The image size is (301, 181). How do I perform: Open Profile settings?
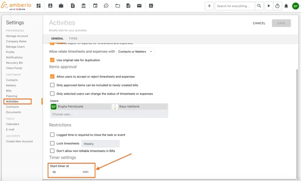10,52
